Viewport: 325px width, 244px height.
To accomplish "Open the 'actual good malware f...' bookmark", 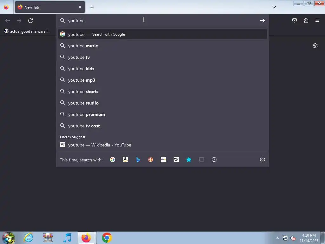I will [x=28, y=31].
